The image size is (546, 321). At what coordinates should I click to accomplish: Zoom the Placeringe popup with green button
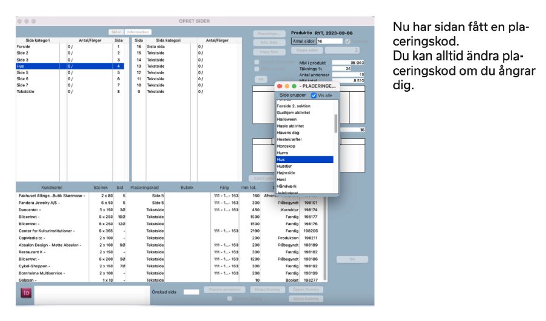coord(294,86)
